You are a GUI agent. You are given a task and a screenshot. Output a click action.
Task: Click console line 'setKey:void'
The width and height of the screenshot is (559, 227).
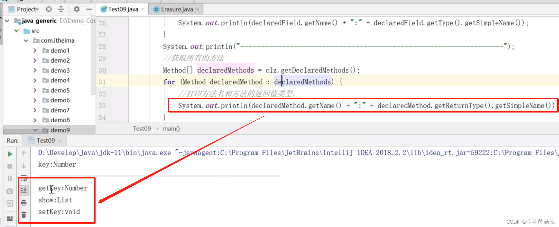[x=59, y=212]
